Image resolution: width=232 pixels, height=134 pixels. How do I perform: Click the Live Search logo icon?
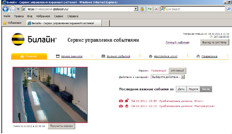tap(163, 9)
